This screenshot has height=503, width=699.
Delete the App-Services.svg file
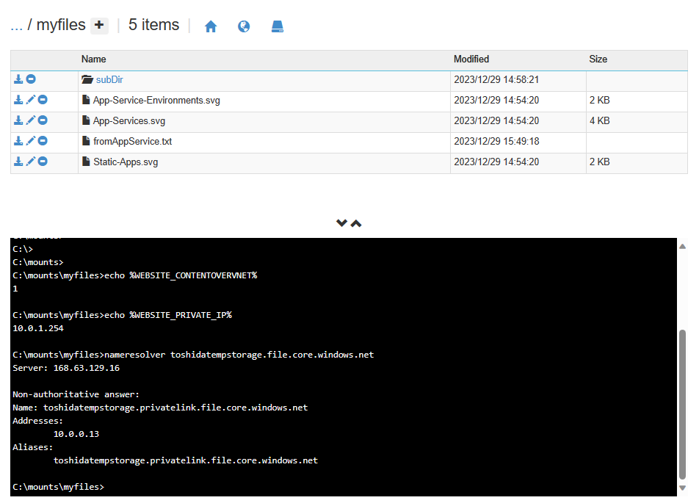(x=43, y=120)
